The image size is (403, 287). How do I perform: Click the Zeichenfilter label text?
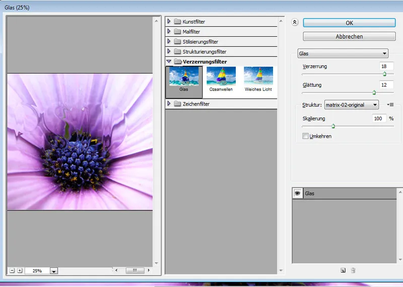196,104
